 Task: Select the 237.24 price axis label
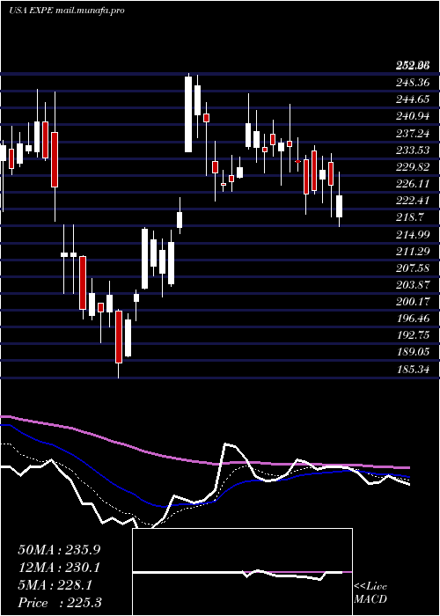pos(413,134)
